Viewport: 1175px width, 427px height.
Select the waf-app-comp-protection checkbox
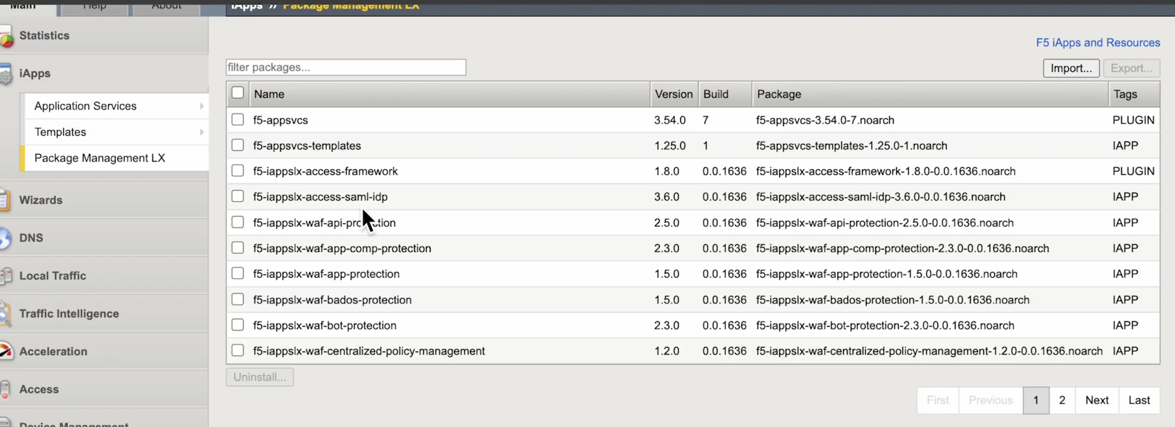click(x=238, y=247)
